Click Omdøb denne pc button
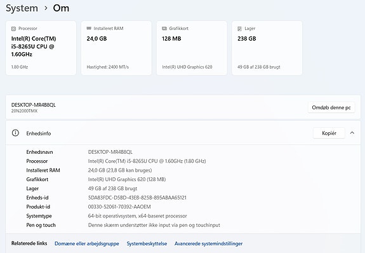Viewport: 365px width, 253px height. [331, 107]
